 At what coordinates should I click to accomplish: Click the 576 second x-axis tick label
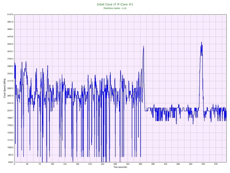tap(216, 164)
